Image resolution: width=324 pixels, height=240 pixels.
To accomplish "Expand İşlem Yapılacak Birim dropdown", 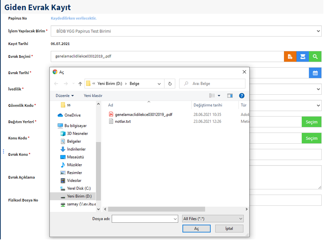I will coord(318,31).
